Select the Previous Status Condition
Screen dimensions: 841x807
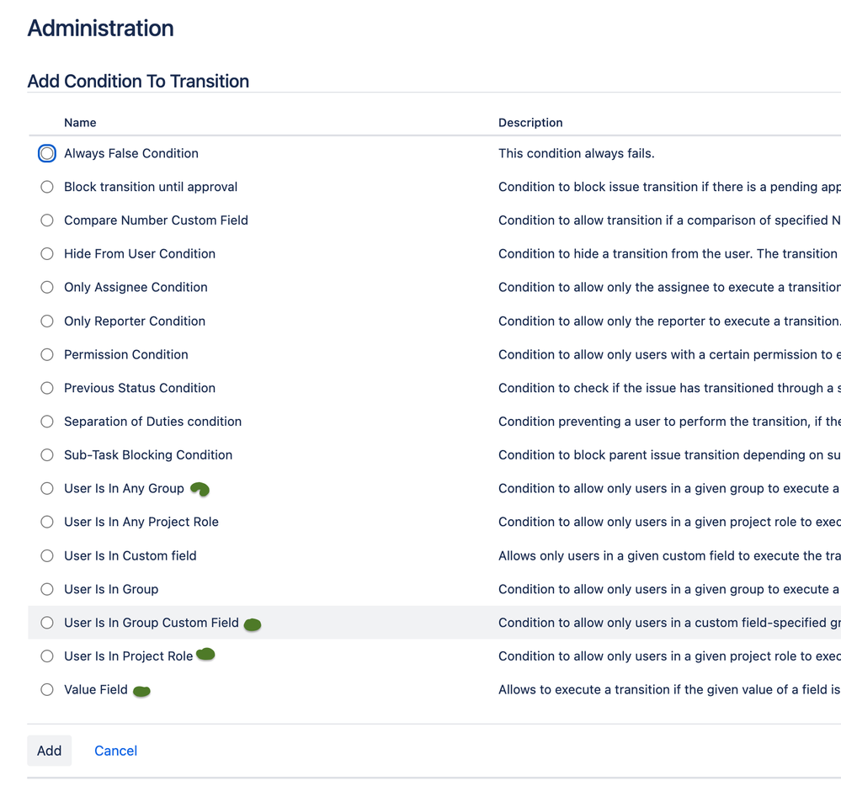[47, 388]
